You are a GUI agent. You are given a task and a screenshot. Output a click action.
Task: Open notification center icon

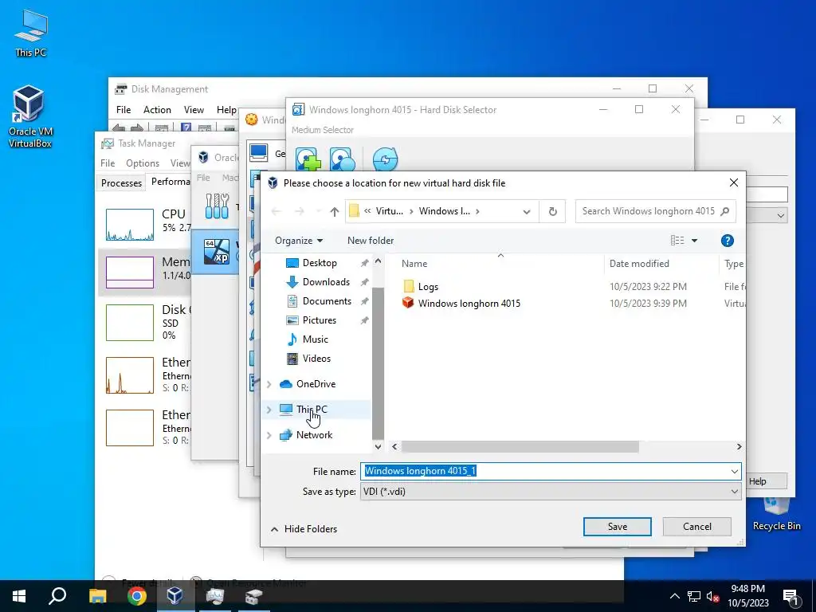click(x=790, y=596)
